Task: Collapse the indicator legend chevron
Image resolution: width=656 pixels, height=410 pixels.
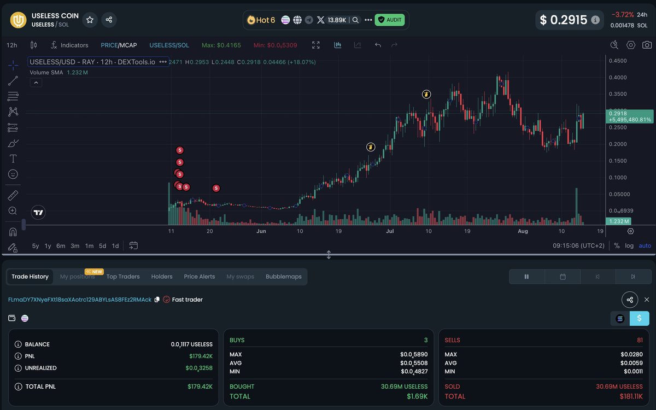Action: pyautogui.click(x=35, y=83)
